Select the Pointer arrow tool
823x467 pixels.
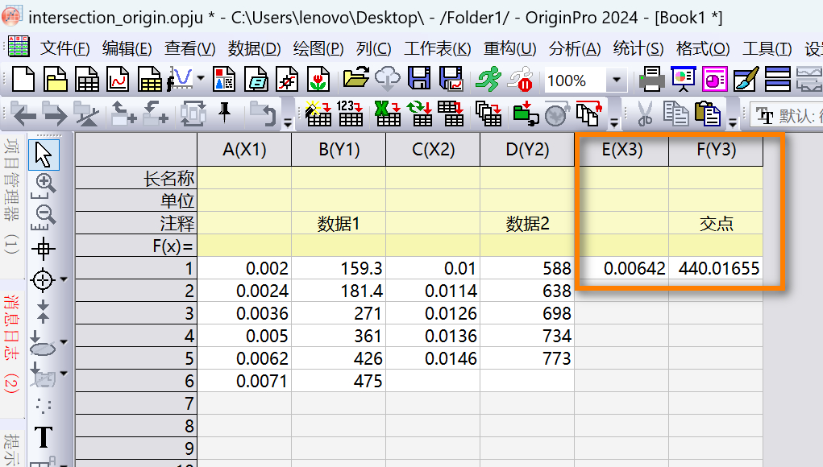(x=44, y=154)
